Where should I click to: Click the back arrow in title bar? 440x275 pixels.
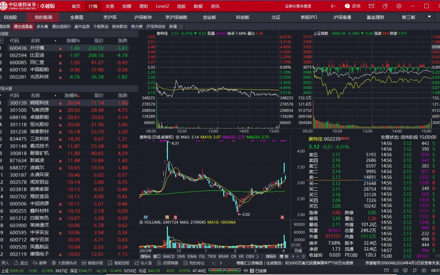coord(333,6)
